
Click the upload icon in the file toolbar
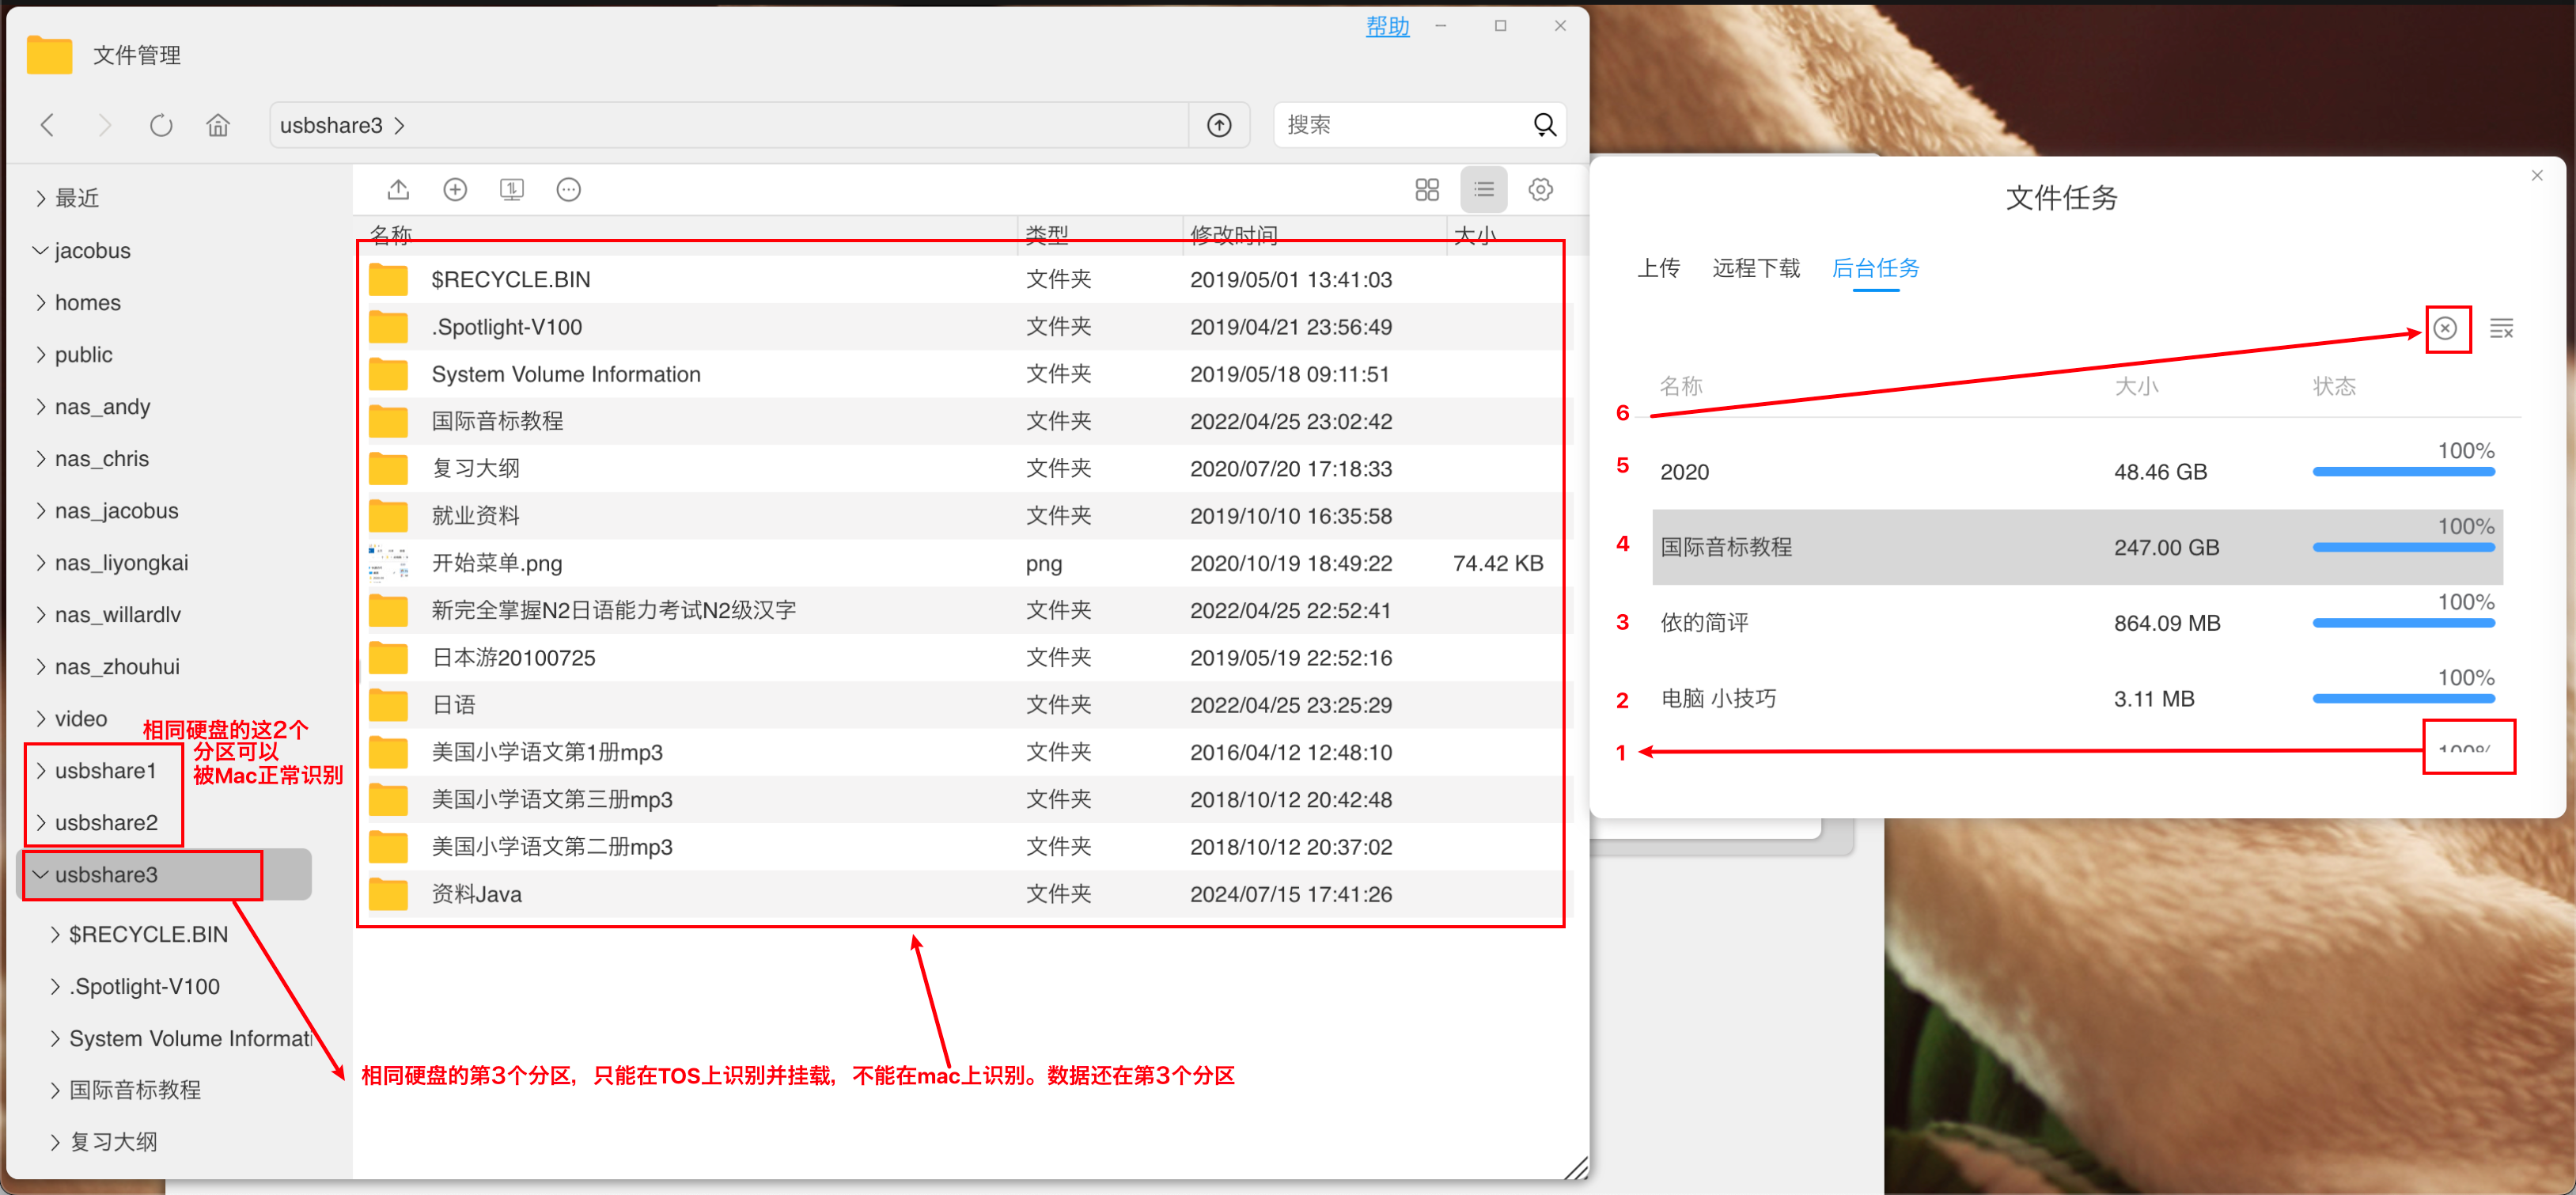click(x=398, y=189)
